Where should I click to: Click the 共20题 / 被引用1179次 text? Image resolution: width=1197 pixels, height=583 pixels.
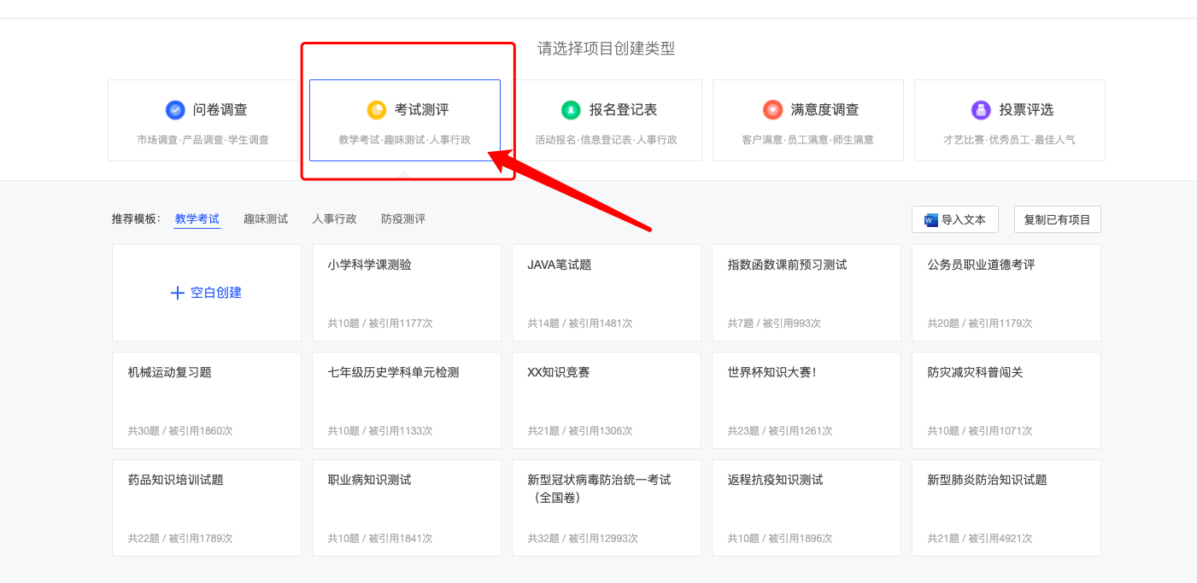[x=980, y=324]
